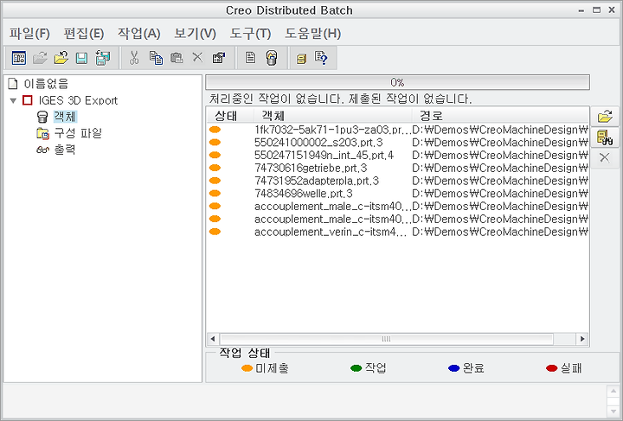Viewport: 623px width, 421px height.
Task: Click the search objects binoculars button
Action: (605, 137)
